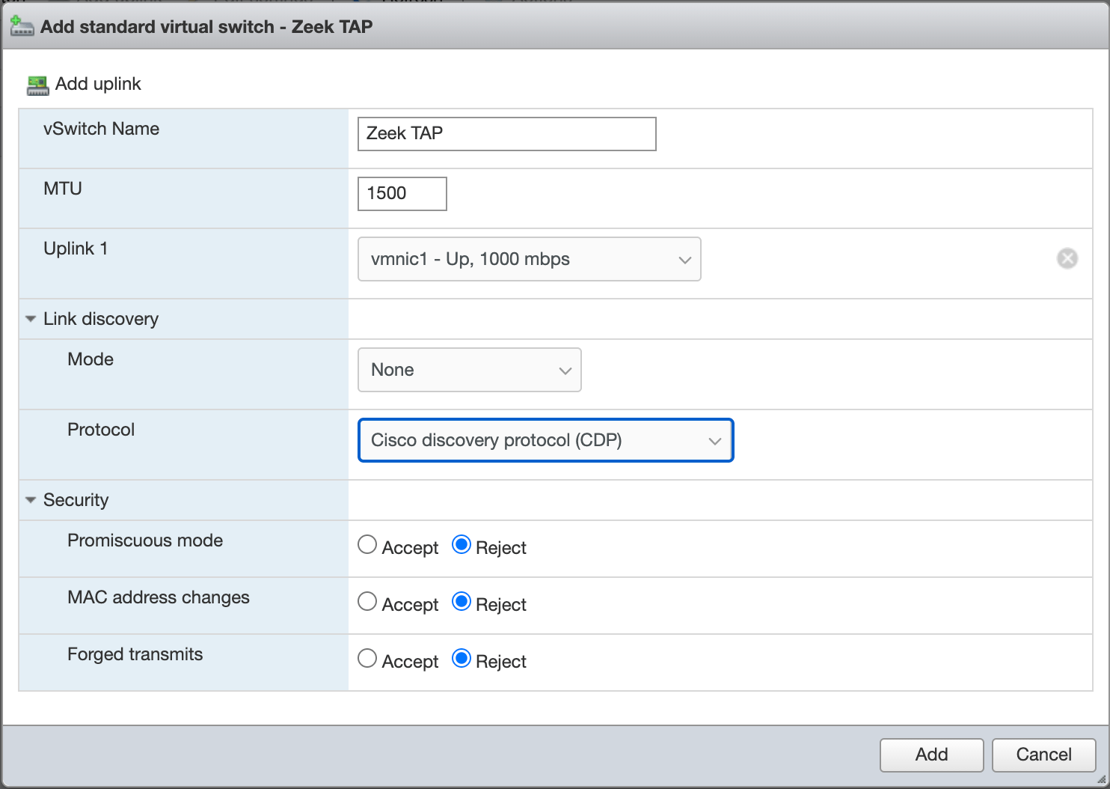Screen dimensions: 1110x789
Task: Select Accept for Promiscuous mode
Action: [367, 544]
